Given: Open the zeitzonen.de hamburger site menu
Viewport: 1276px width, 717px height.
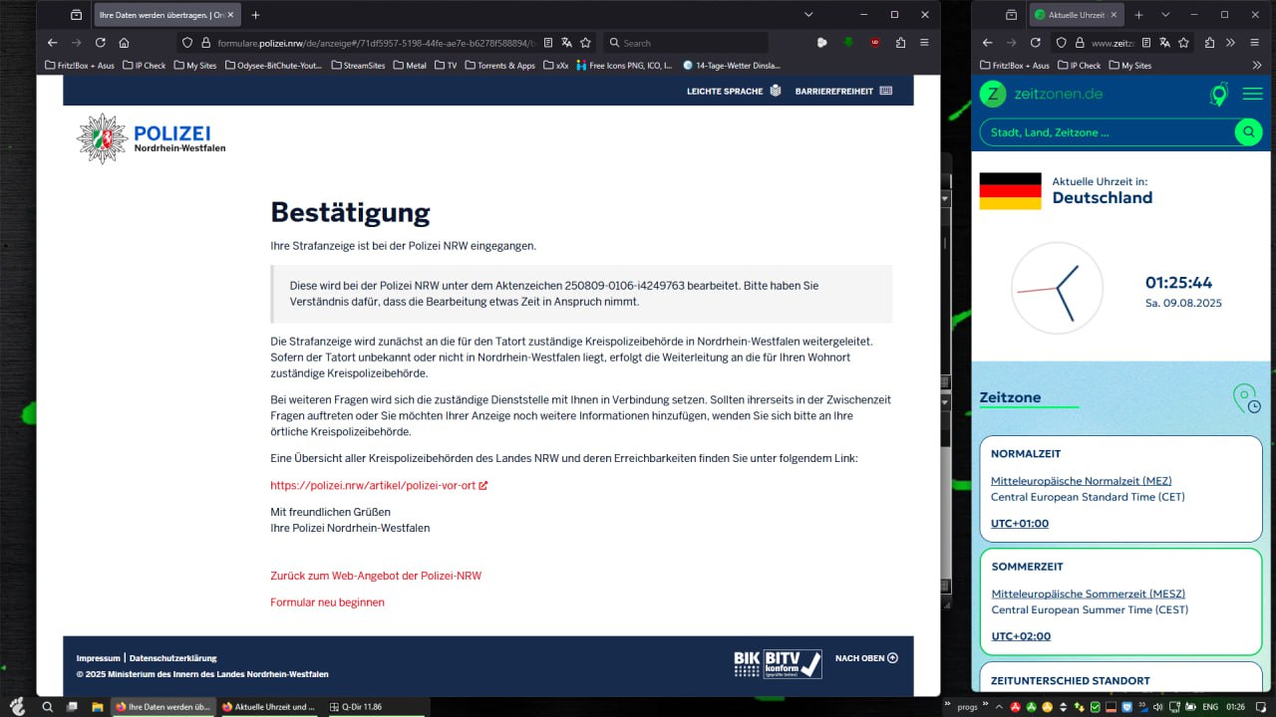Looking at the screenshot, I should pos(1252,94).
